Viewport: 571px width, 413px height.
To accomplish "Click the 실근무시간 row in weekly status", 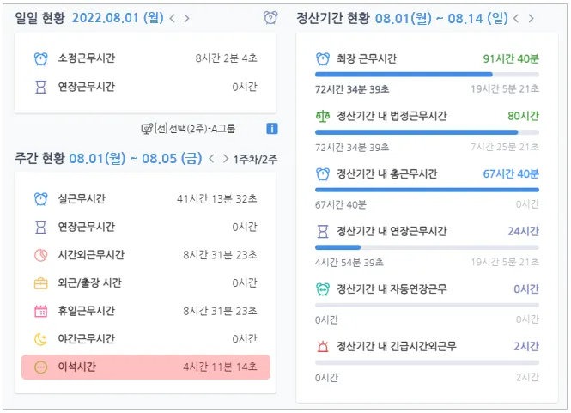I will click(146, 199).
